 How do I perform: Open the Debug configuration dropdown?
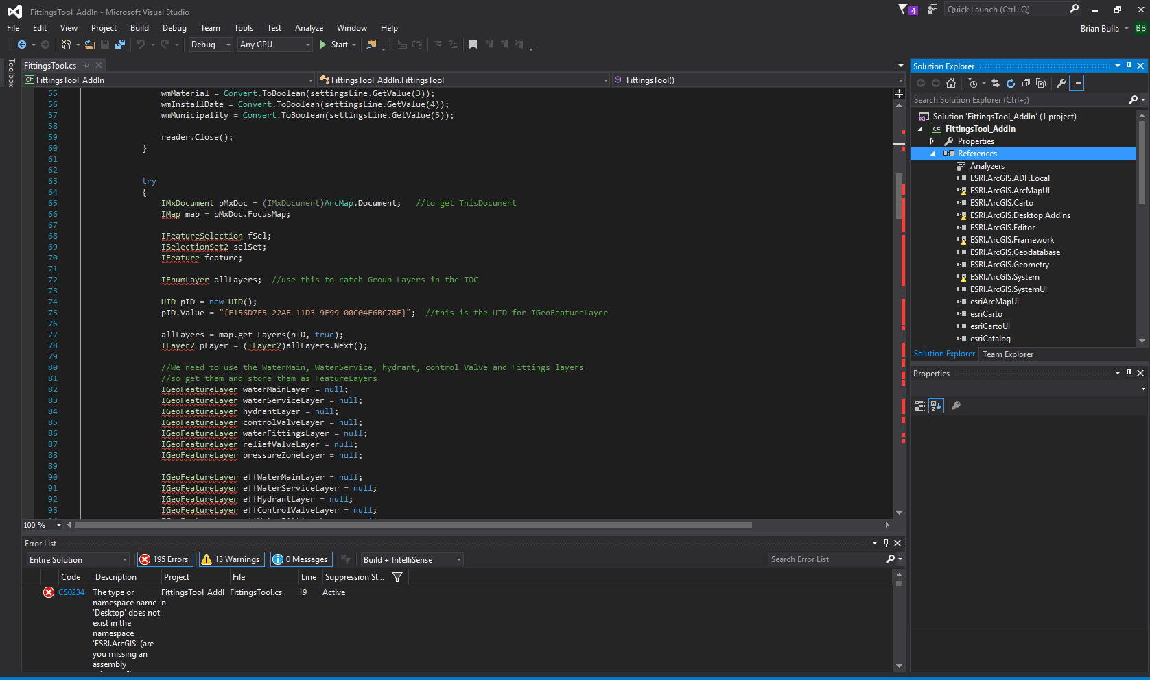click(211, 45)
